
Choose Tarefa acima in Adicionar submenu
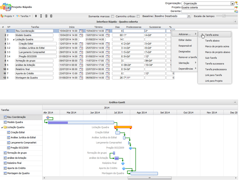pyautogui.click(x=215, y=35)
